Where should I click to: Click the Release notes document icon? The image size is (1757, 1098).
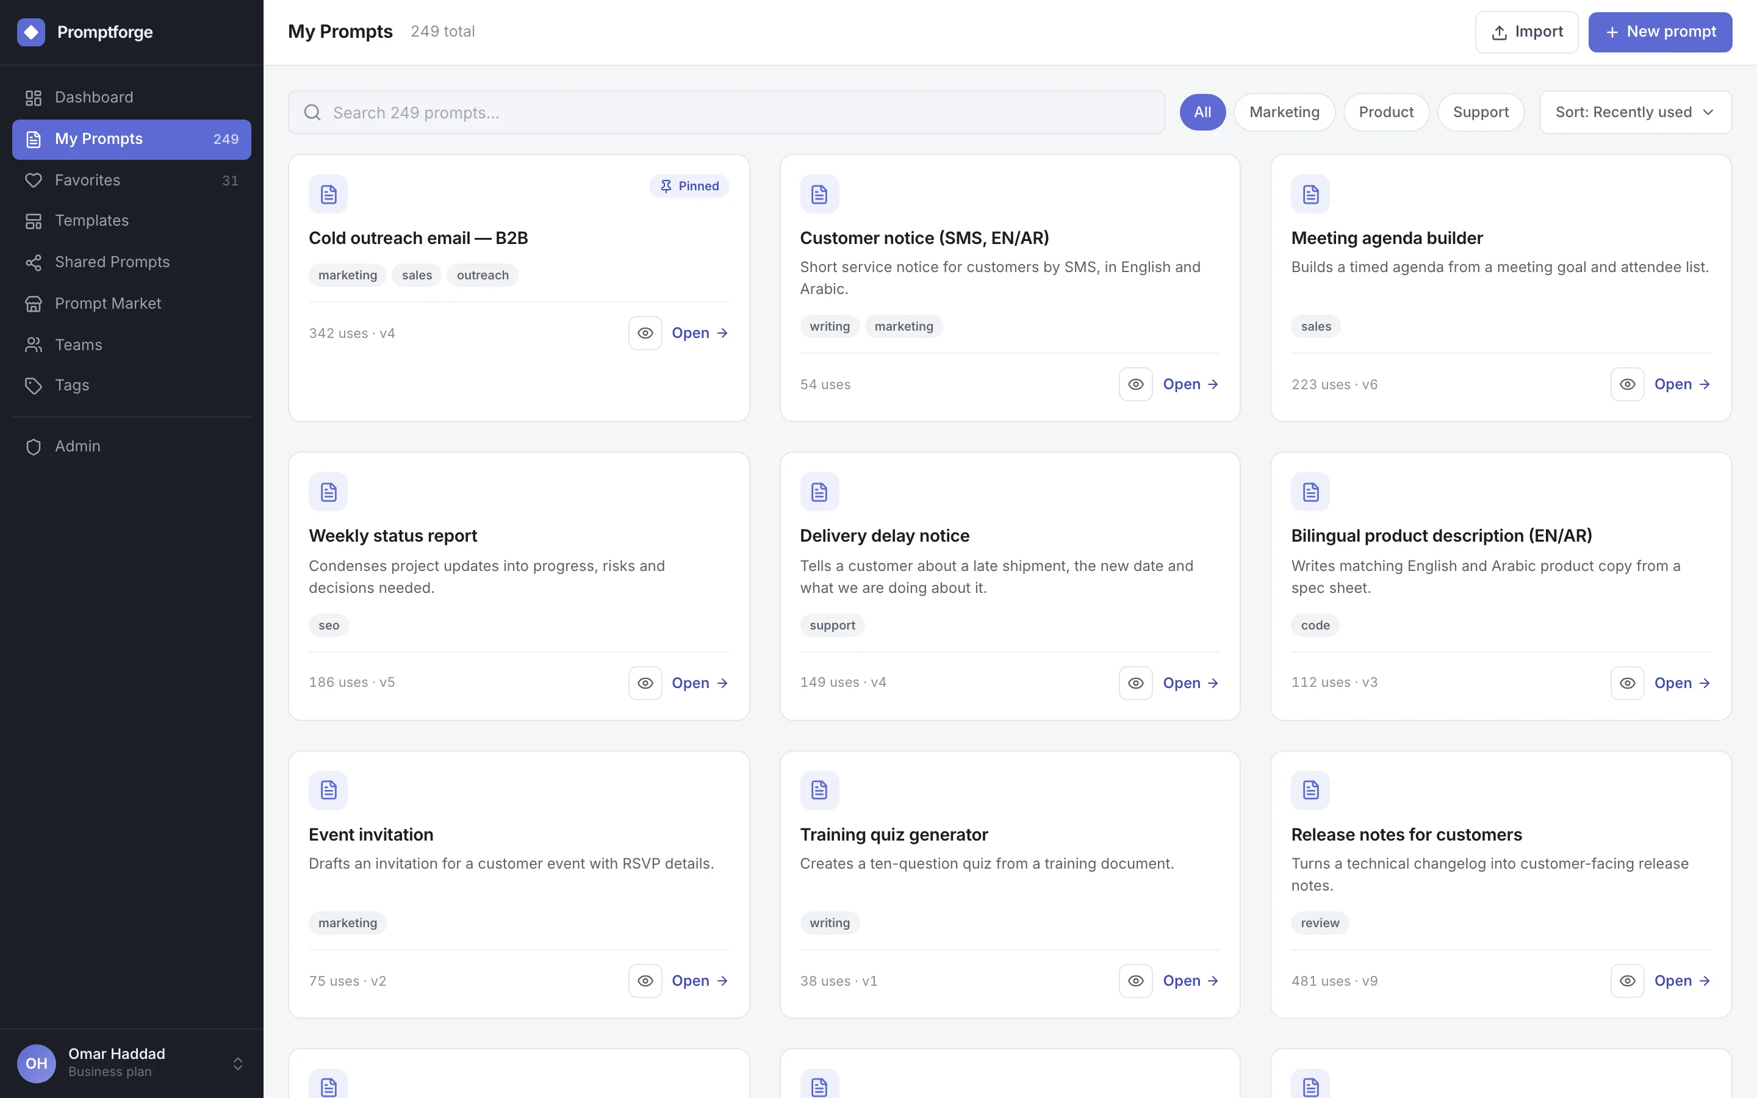pos(1310,790)
